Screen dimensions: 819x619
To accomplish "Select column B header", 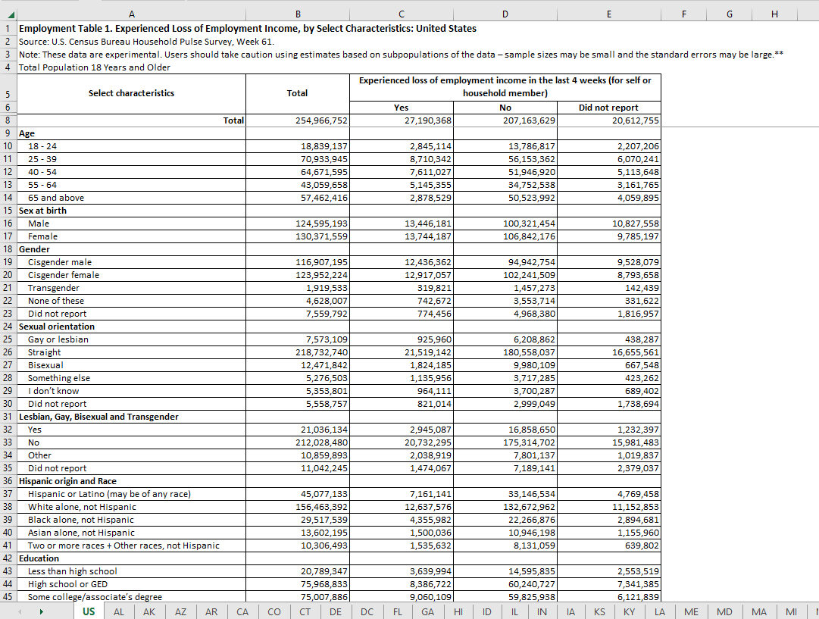I will 297,14.
